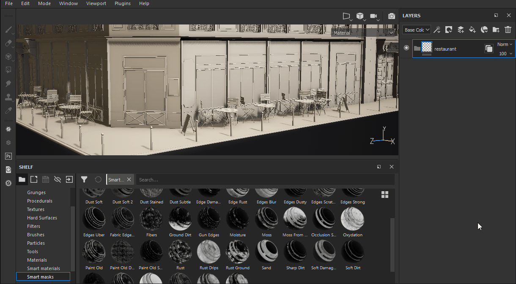Select the Eraser tool

(8, 43)
